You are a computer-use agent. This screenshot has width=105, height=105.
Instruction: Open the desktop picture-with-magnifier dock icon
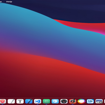coord(99,101)
